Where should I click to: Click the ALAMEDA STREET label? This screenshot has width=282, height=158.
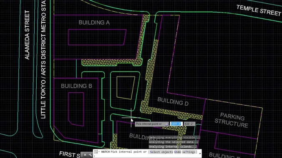click(27, 35)
